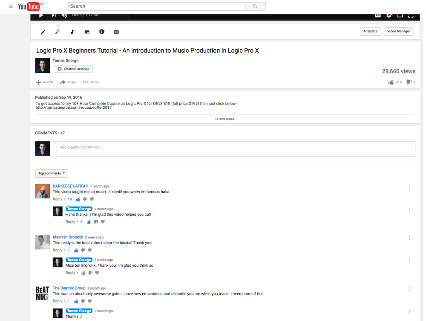Viewport: 426px width, 321px height.
Task: Reply to Maarten Brondijk's comment
Action: 58,250
